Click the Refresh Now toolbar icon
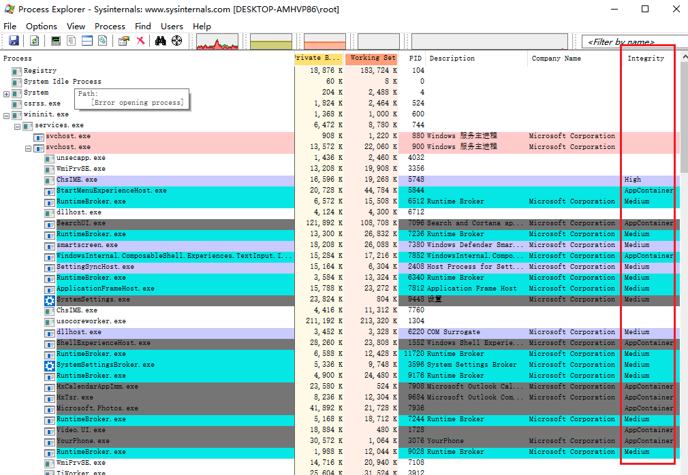 (x=34, y=41)
